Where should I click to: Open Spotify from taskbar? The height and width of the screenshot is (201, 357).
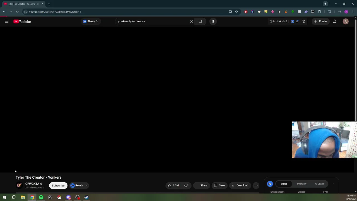[x=41, y=197]
